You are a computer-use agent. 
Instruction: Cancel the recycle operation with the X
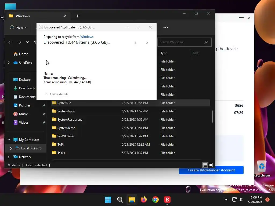[147, 43]
